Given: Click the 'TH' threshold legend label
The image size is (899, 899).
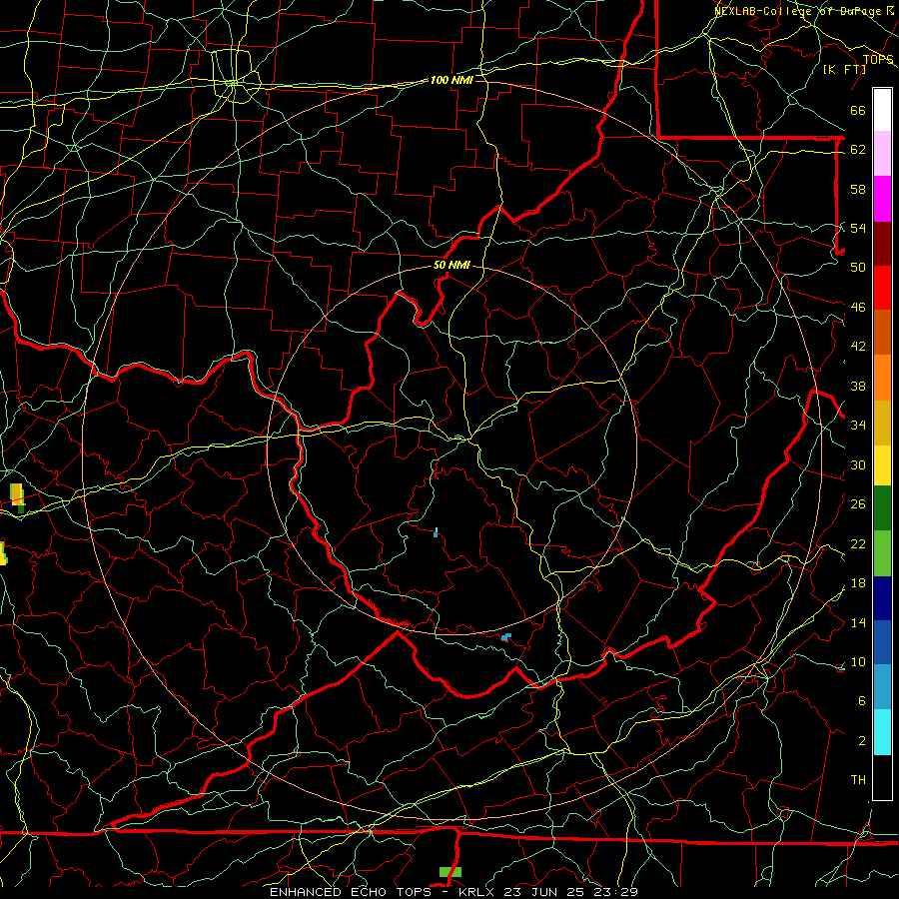Looking at the screenshot, I should [x=858, y=780].
